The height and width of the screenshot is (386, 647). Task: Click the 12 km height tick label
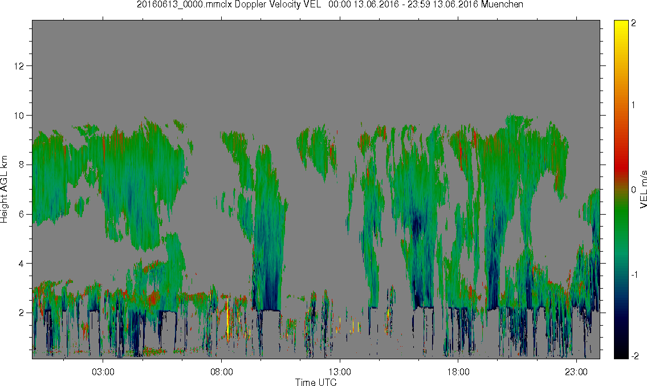click(19, 66)
